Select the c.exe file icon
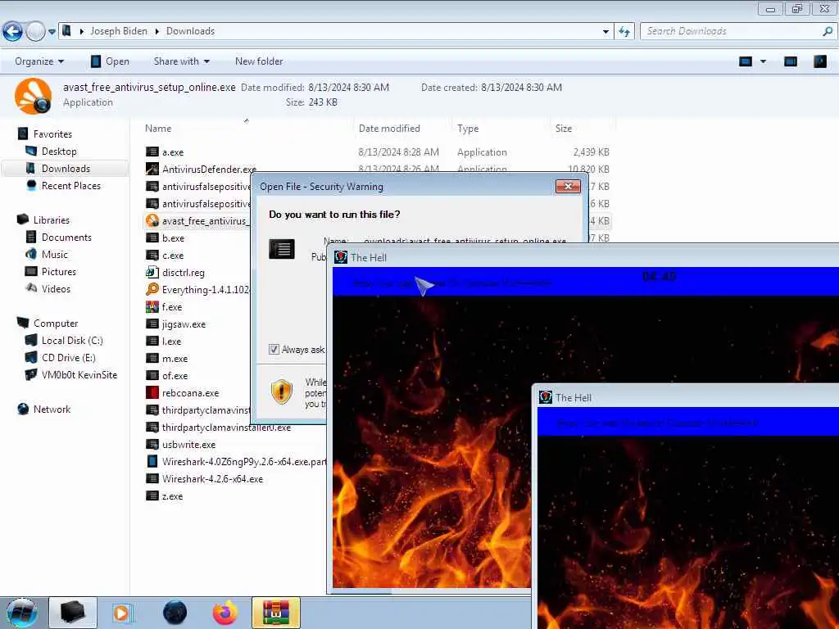The image size is (839, 629). 152,256
